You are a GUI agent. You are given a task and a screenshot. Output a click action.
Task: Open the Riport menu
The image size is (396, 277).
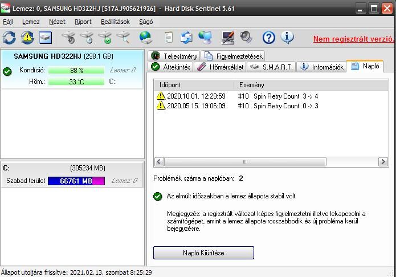click(83, 22)
